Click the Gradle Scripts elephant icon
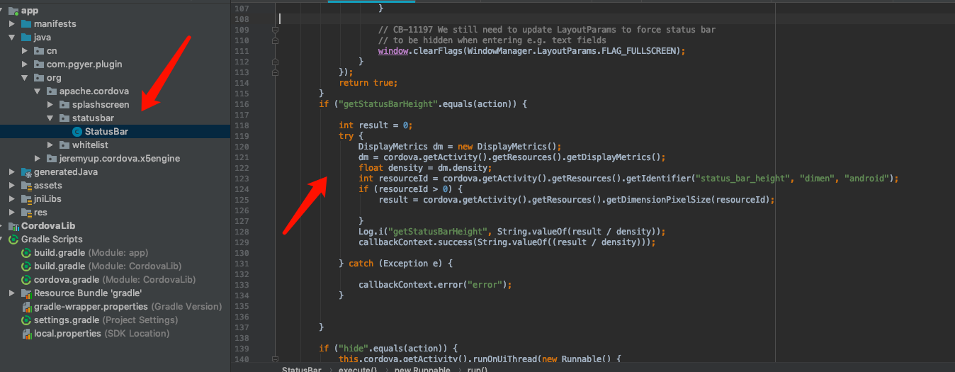This screenshot has height=372, width=955. (x=13, y=239)
